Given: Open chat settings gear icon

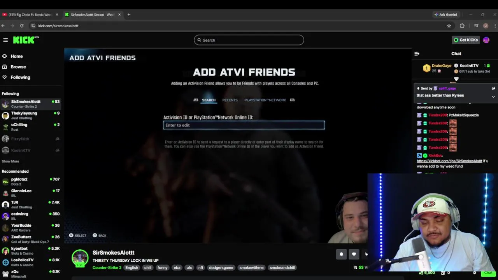Looking at the screenshot, I should coord(475,273).
